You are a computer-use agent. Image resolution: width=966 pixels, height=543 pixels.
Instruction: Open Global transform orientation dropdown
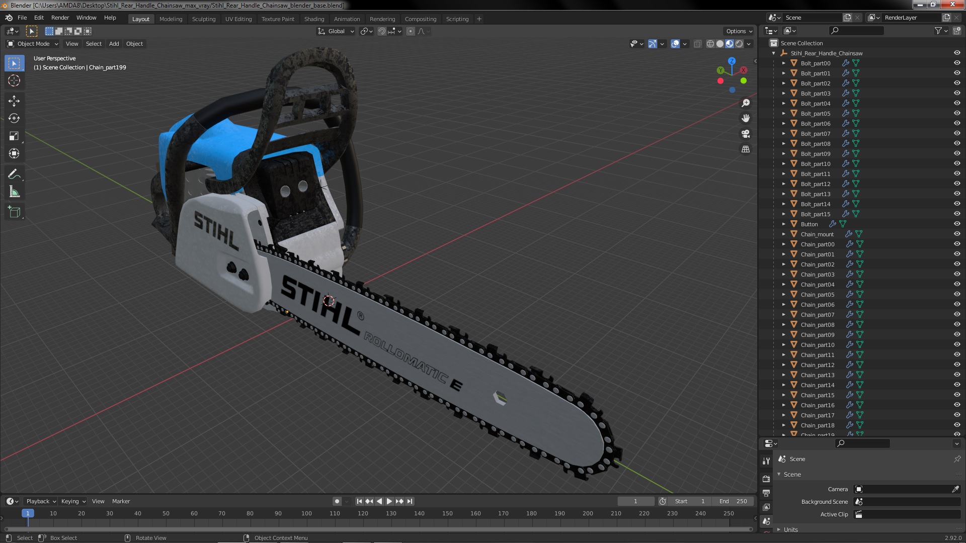pos(336,31)
